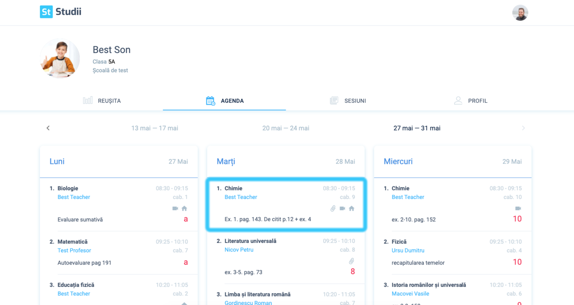Go to previous weeks with left chevron
This screenshot has width=574, height=305.
pos(48,128)
